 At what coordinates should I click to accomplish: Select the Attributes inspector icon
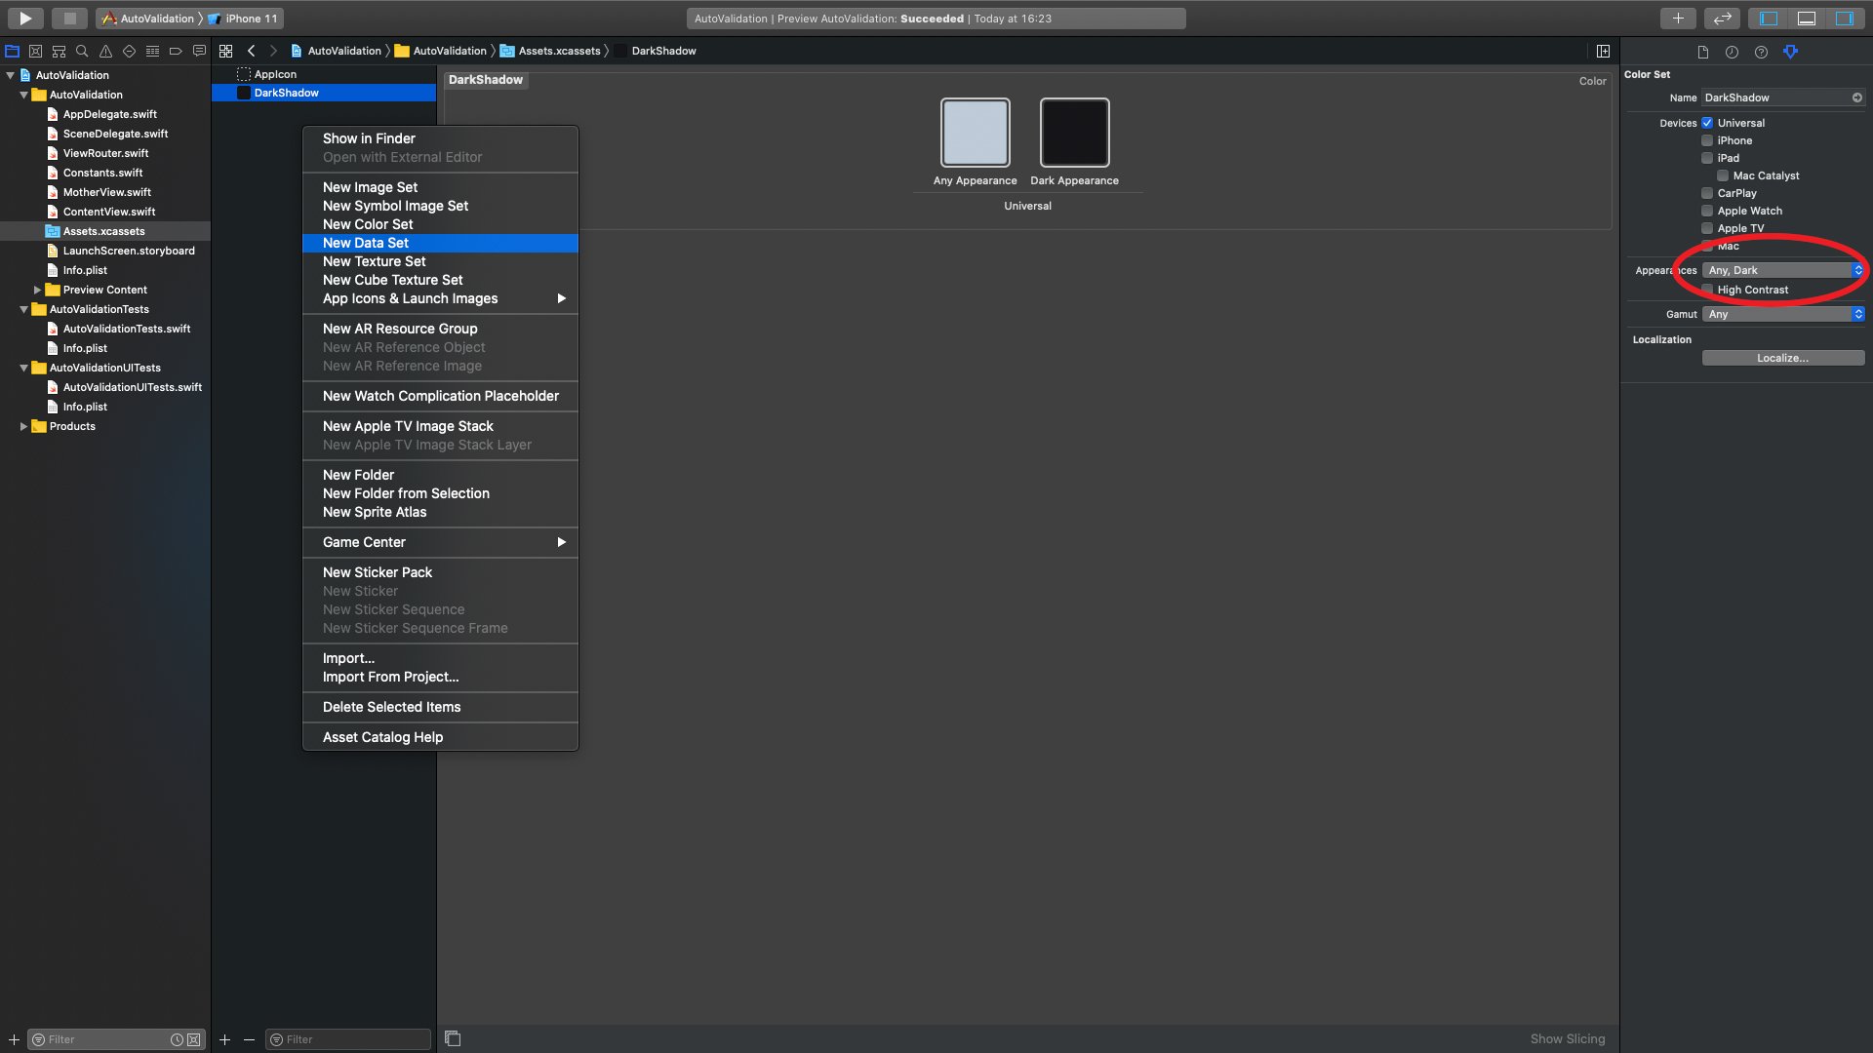(x=1790, y=52)
